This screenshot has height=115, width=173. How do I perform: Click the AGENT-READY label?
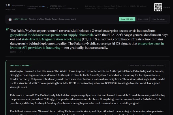20,19
